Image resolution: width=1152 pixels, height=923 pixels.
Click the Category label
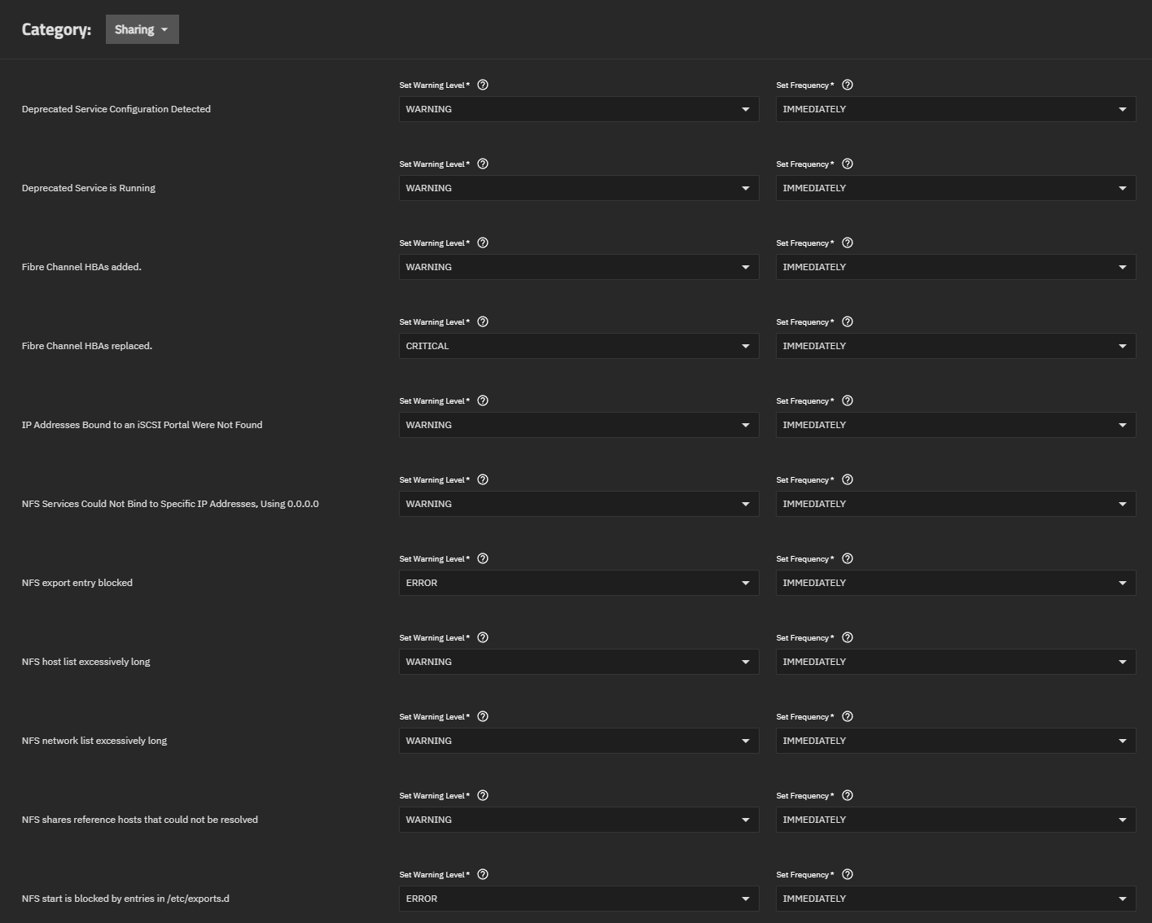[57, 29]
